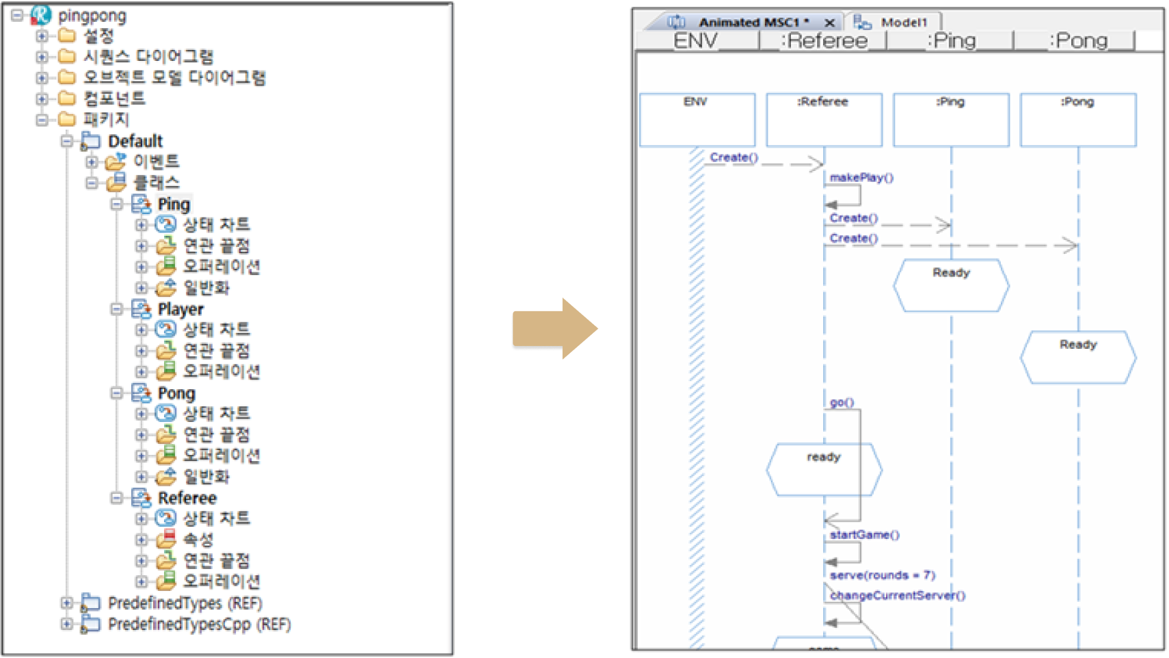
Task: Select the Player class in tree
Action: coord(180,309)
